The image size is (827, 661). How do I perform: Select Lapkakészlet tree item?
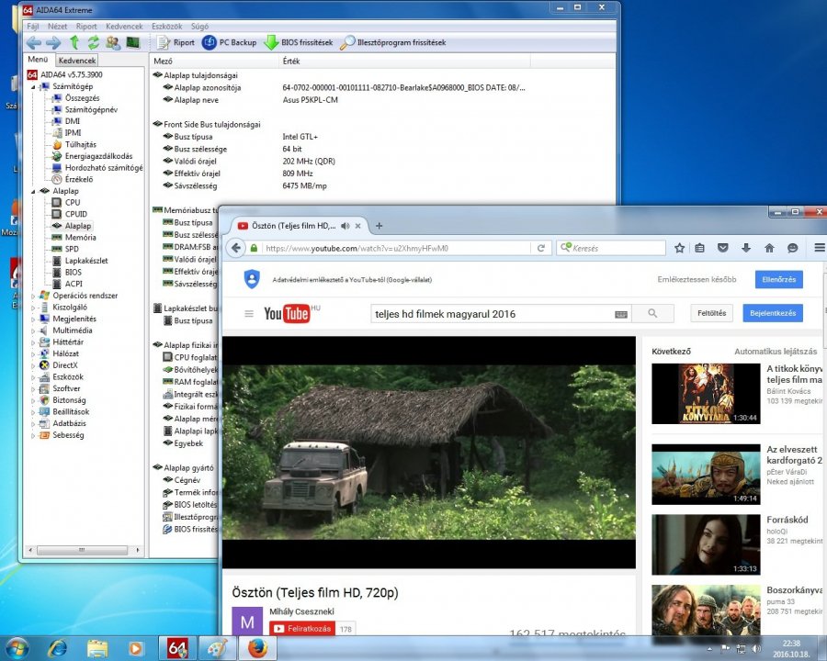(86, 261)
